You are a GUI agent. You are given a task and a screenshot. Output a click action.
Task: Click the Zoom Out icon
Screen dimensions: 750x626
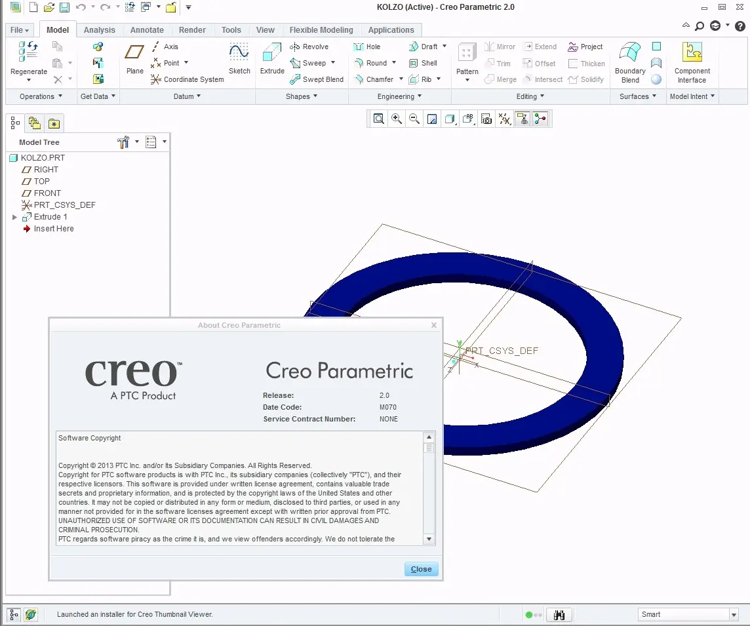coord(414,119)
